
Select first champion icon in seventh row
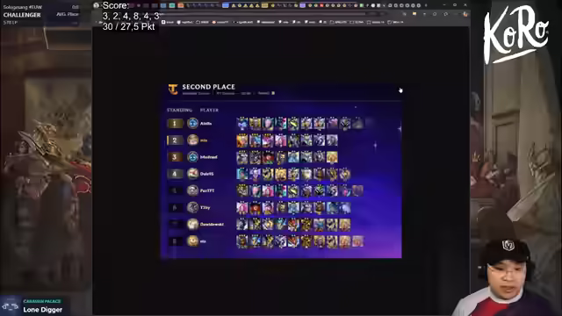point(242,225)
